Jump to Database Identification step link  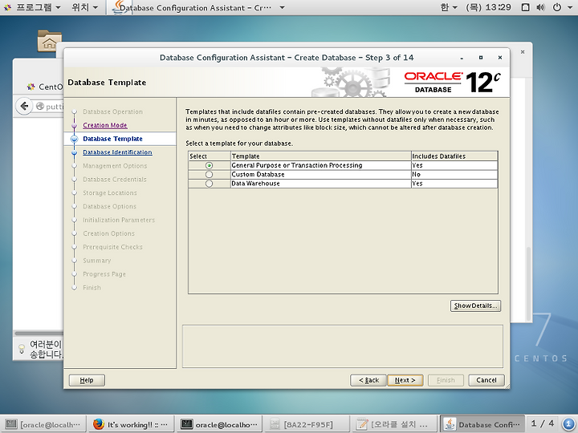coord(117,152)
